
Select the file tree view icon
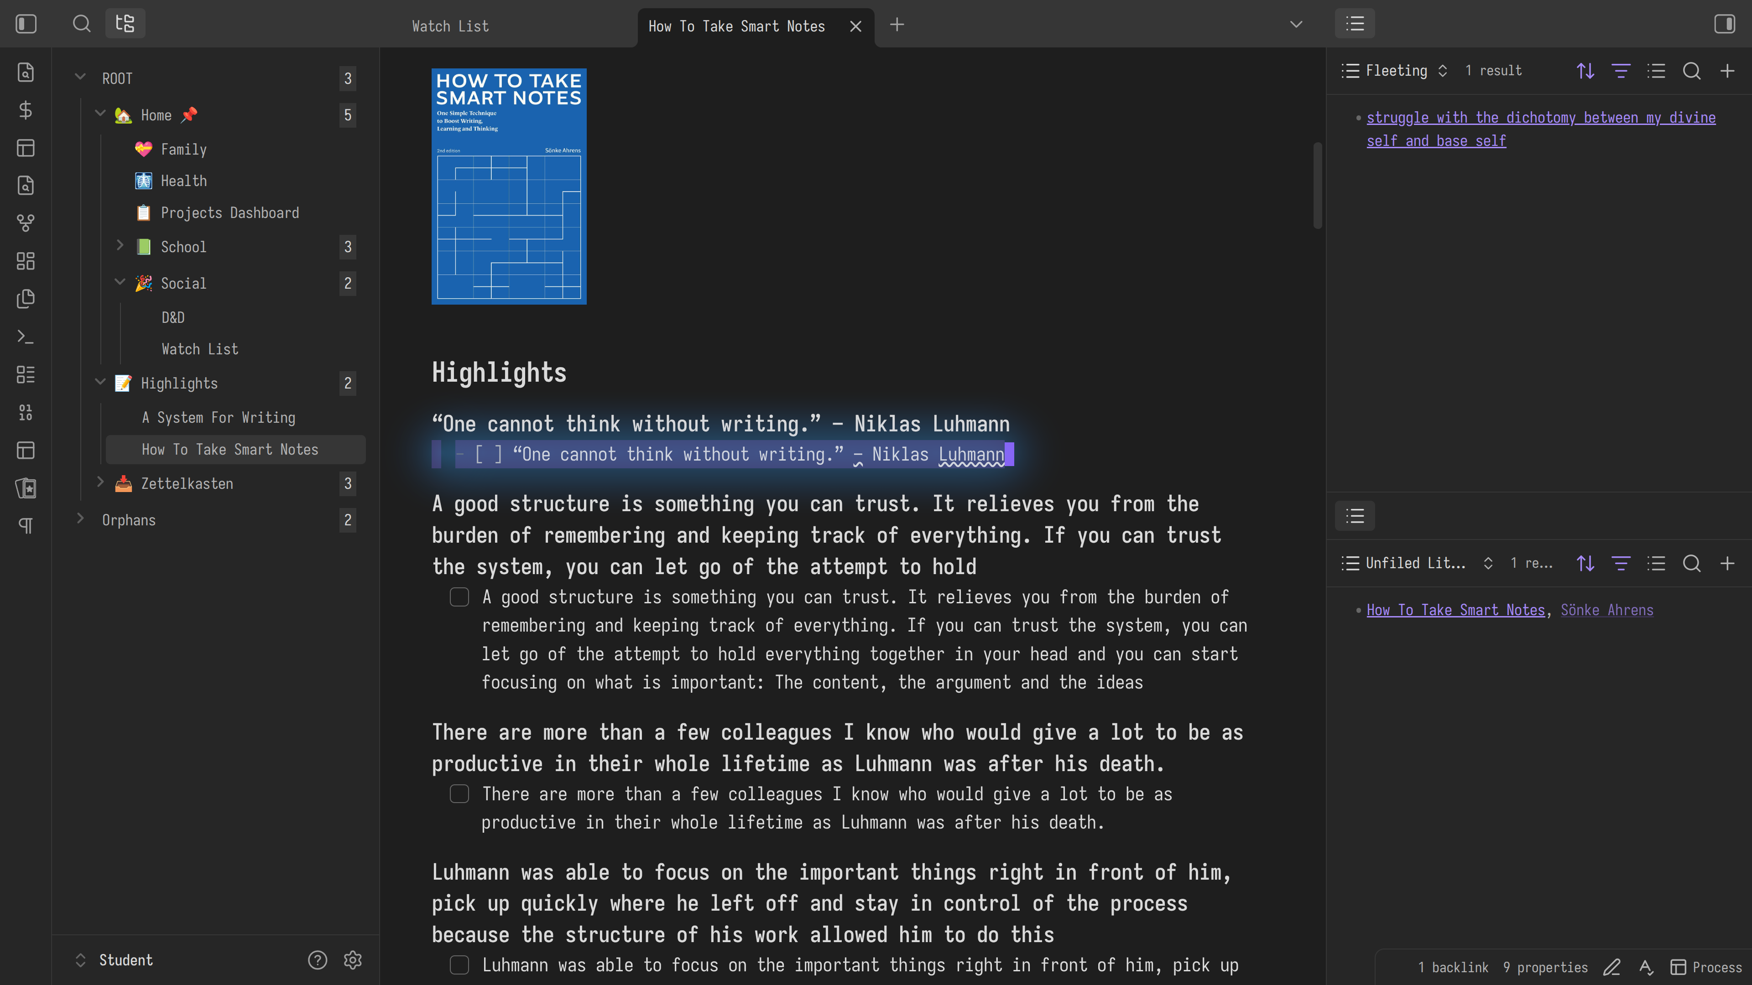125,25
